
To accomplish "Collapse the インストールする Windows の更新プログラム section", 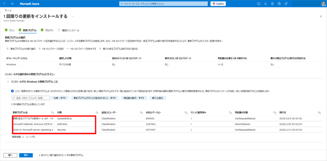I will tap(8, 82).
